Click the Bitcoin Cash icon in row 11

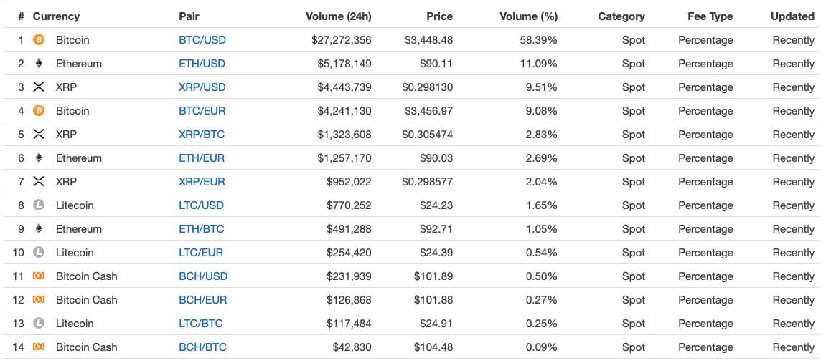click(x=39, y=276)
